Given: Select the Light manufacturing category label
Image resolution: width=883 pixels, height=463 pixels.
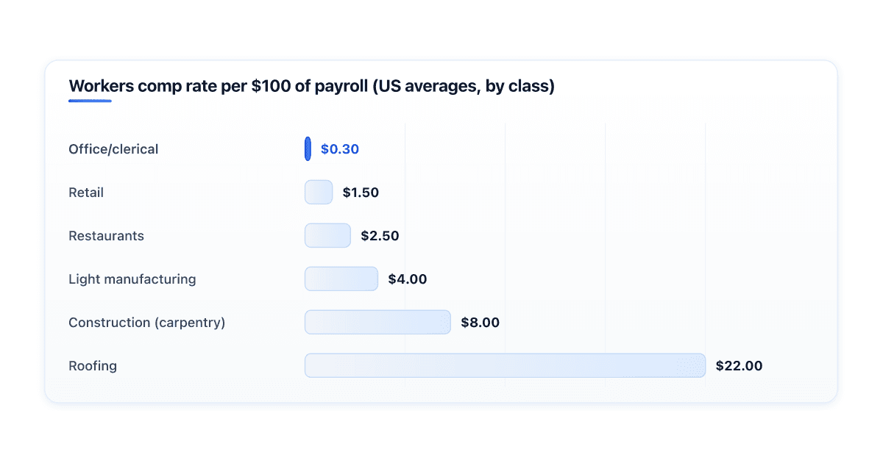Looking at the screenshot, I should click(x=132, y=279).
